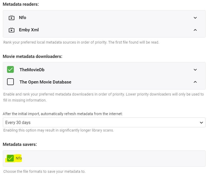
Task: Select the Nfo metadata reader row label
Action: tap(22, 17)
